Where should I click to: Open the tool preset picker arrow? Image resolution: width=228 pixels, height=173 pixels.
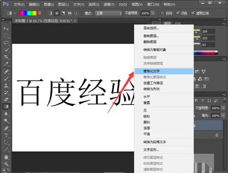pyautogui.click(x=15, y=13)
